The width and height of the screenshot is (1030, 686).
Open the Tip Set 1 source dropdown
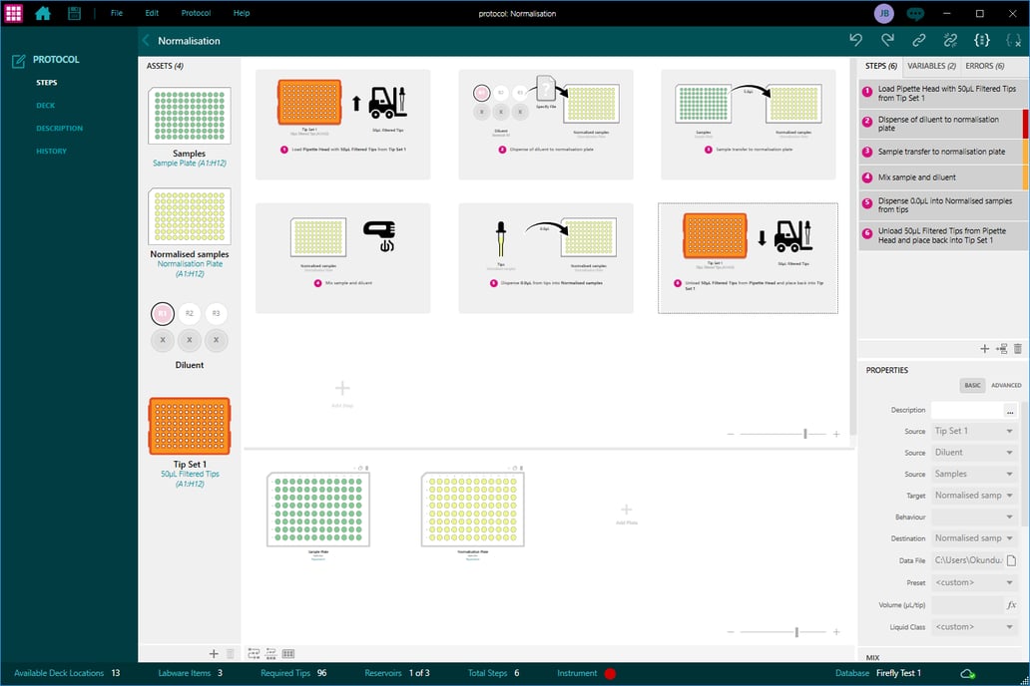tap(973, 431)
